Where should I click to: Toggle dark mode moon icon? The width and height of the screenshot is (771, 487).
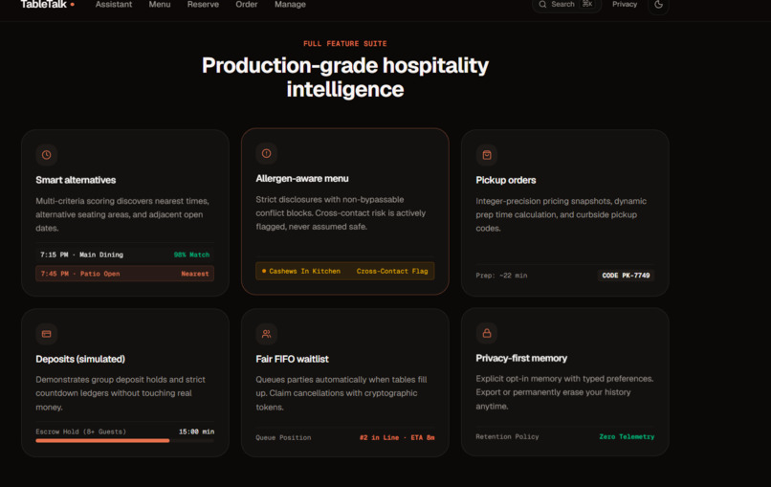coord(658,5)
